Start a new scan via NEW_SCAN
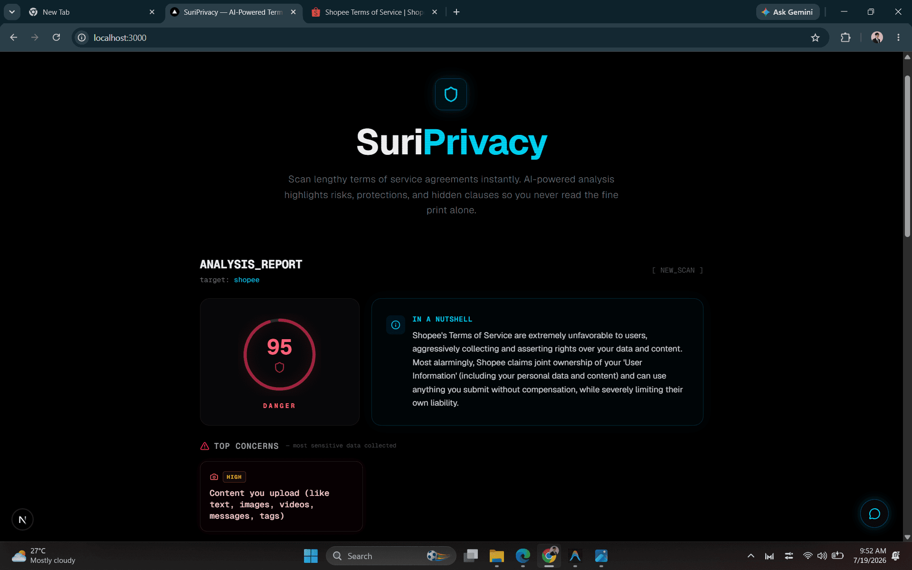912x570 pixels. [677, 270]
